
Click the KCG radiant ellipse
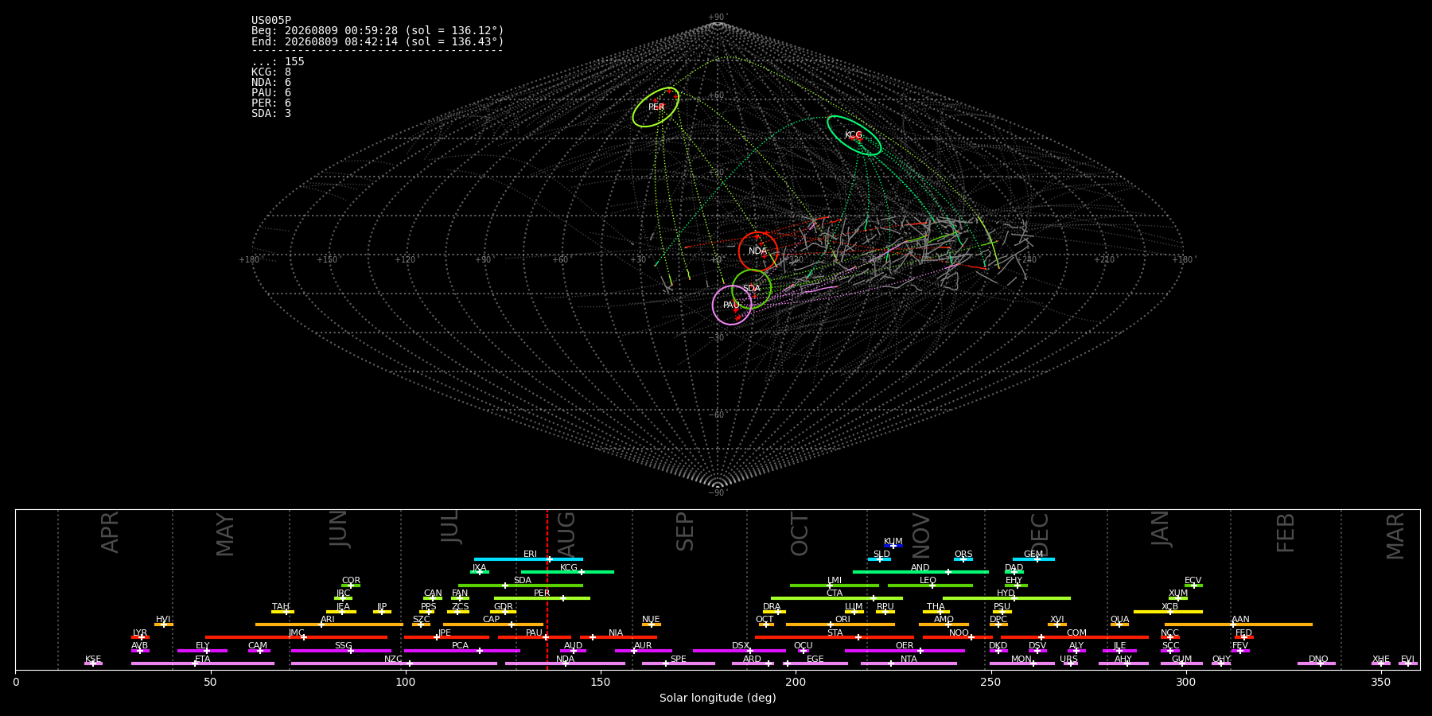854,135
